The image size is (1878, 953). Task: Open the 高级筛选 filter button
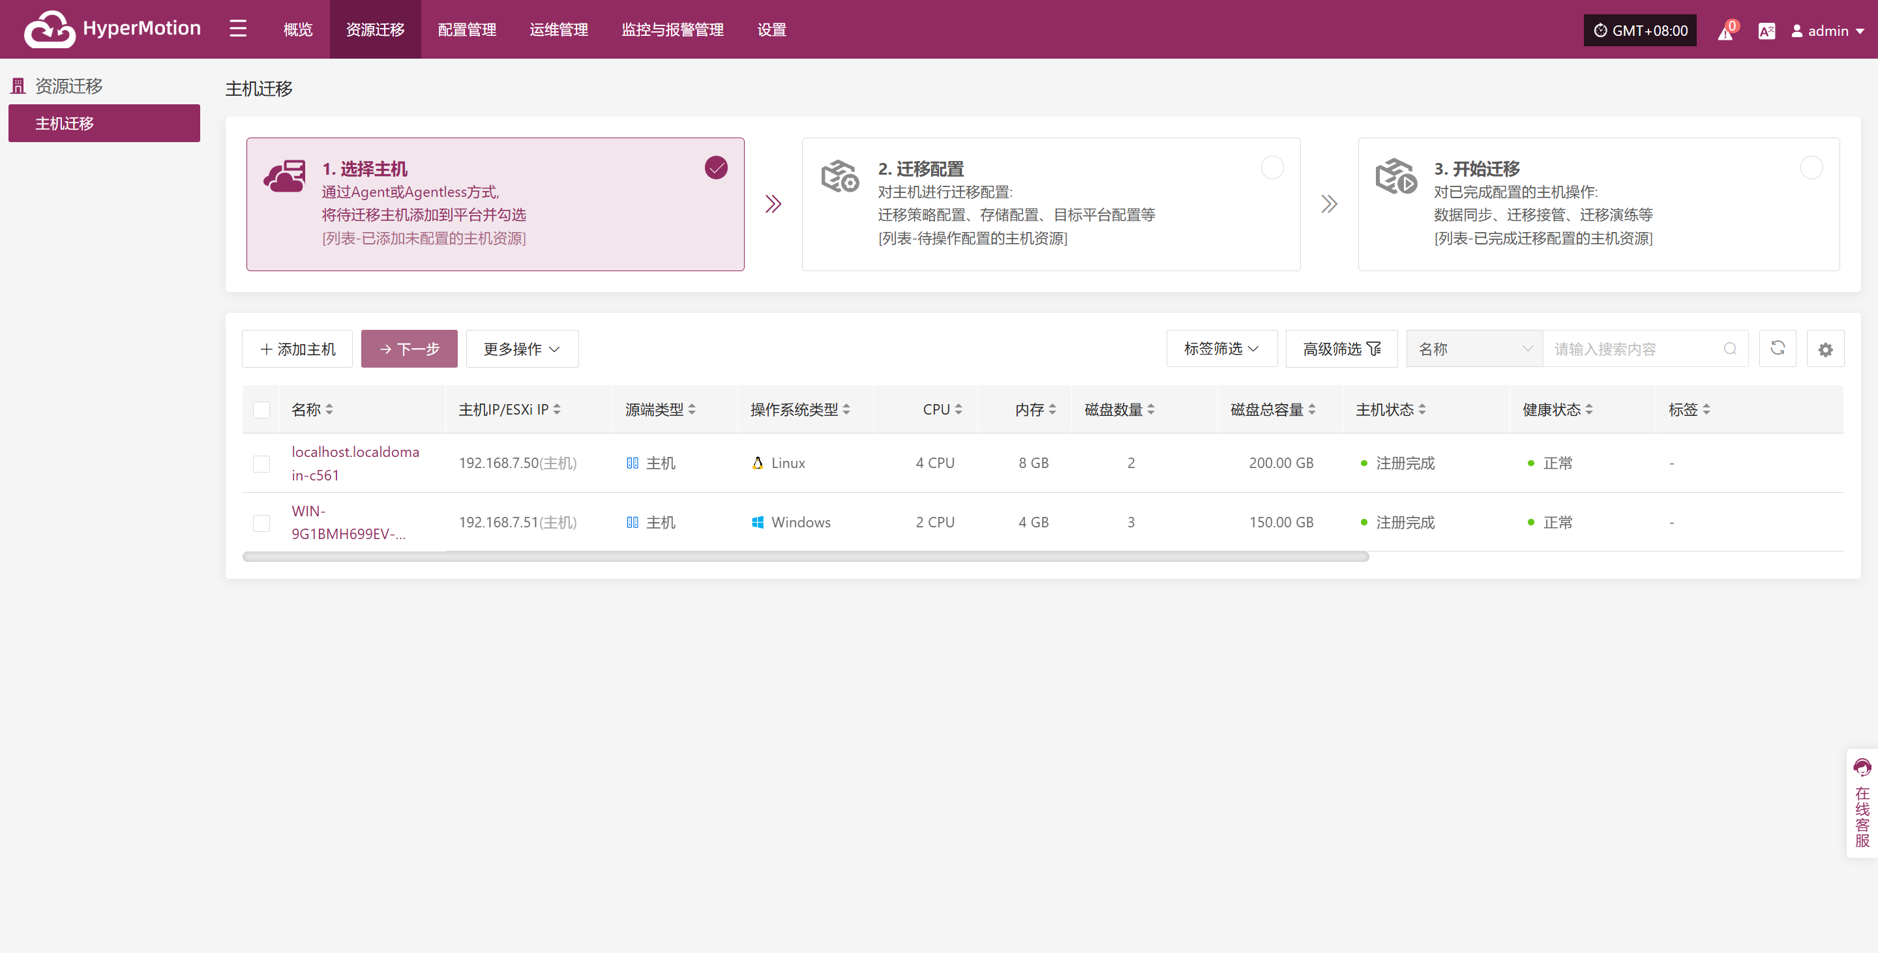(1341, 349)
